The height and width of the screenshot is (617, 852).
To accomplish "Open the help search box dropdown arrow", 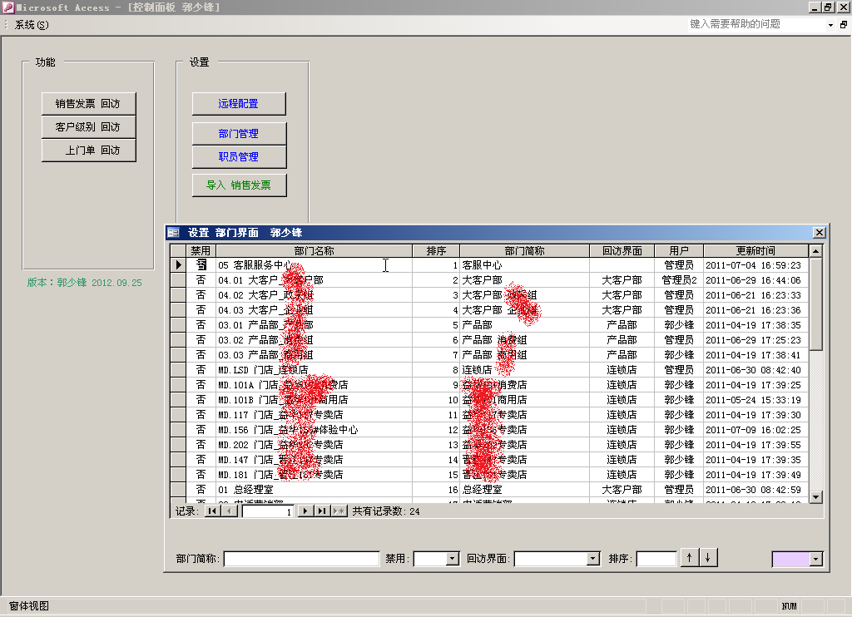I will [x=830, y=25].
